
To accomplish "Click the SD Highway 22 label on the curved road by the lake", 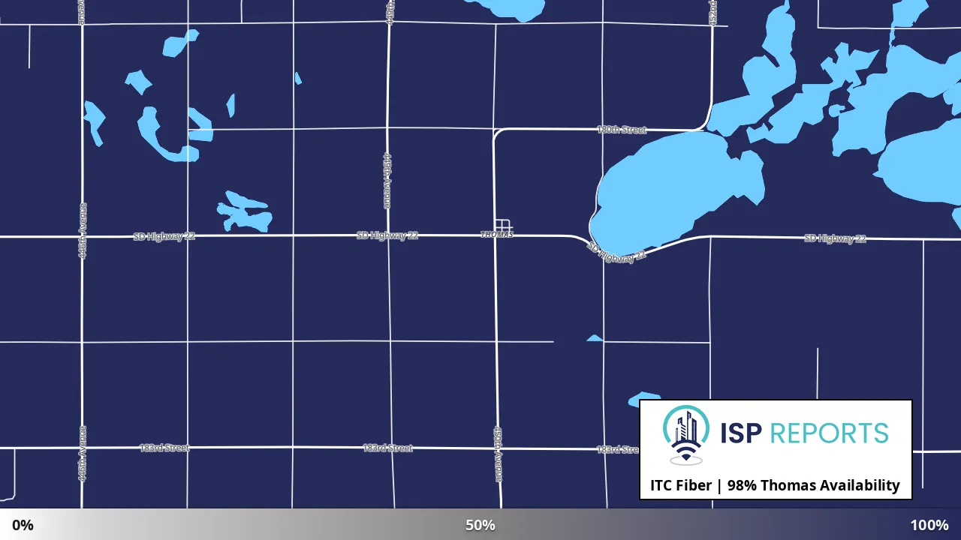I will pos(616,252).
